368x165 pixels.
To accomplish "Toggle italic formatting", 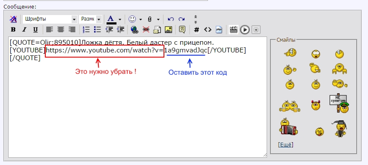I will pyautogui.click(x=24, y=30).
